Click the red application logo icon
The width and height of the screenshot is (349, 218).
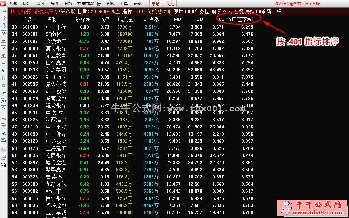3,3
